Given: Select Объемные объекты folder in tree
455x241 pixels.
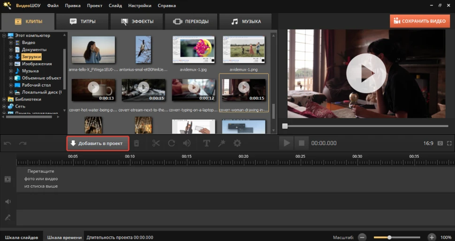Looking at the screenshot, I should 41,78.
